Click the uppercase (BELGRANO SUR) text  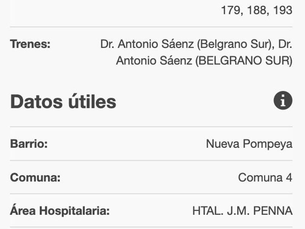(244, 61)
